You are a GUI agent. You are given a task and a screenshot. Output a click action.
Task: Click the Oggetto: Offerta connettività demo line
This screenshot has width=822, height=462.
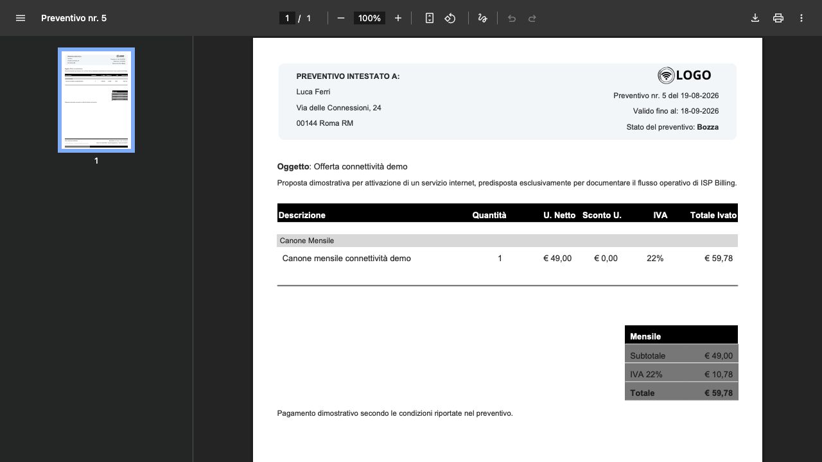click(342, 167)
